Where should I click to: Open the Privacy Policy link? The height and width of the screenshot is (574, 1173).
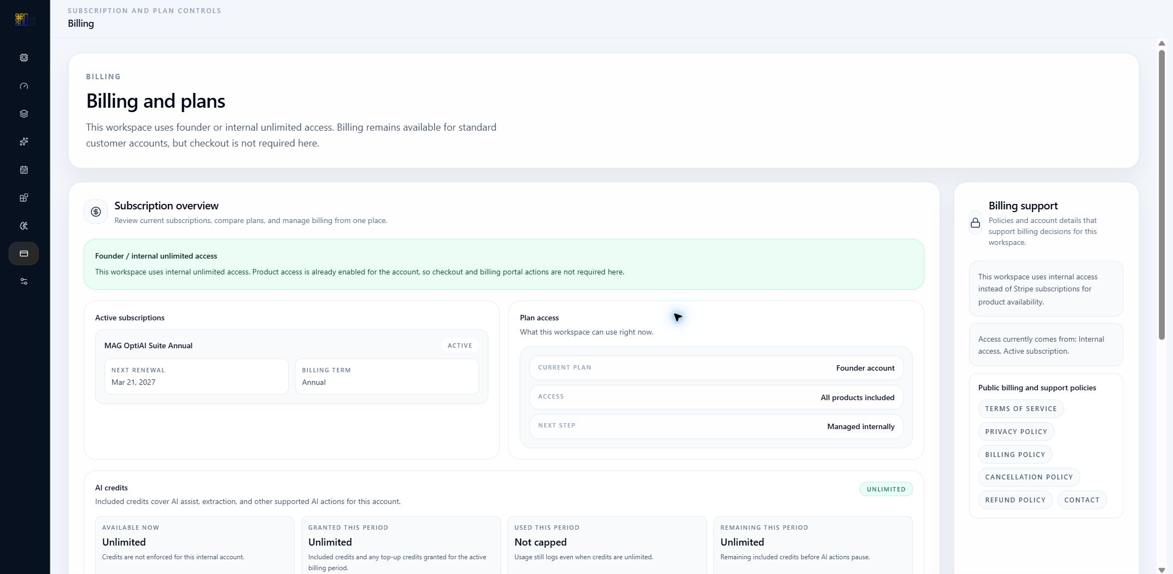click(x=1016, y=431)
